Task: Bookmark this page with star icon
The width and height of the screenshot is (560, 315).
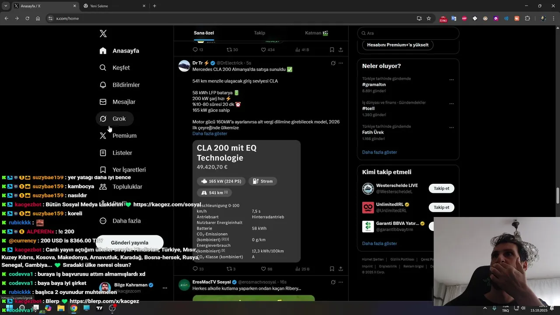Action: pos(429,18)
